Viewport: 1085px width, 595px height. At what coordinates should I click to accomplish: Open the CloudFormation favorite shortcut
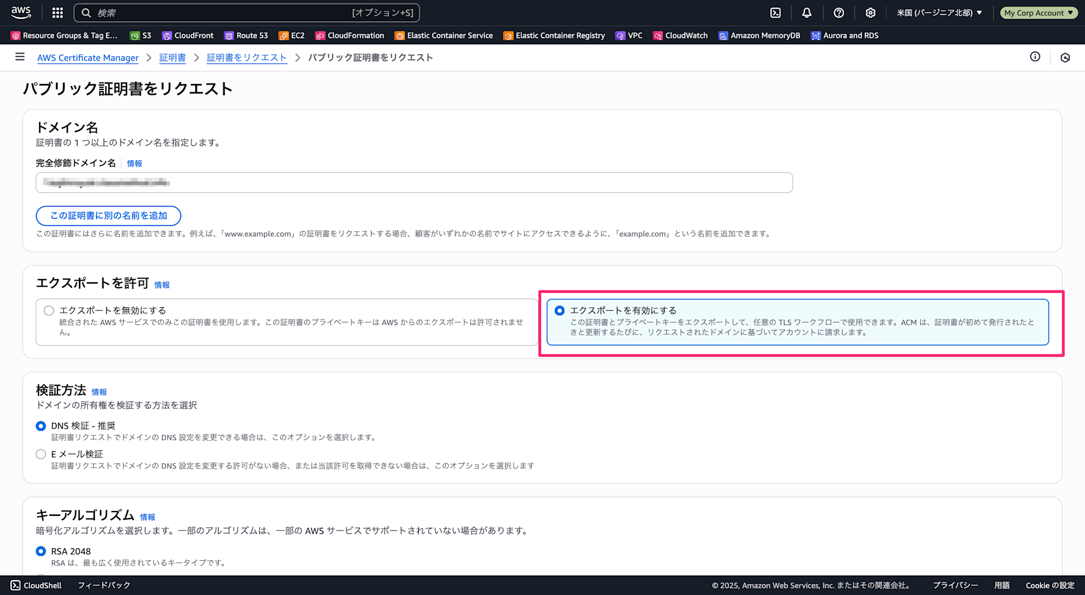350,36
